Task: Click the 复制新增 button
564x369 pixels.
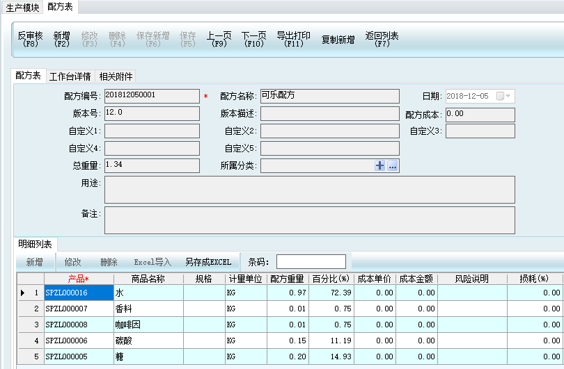Action: coord(338,40)
